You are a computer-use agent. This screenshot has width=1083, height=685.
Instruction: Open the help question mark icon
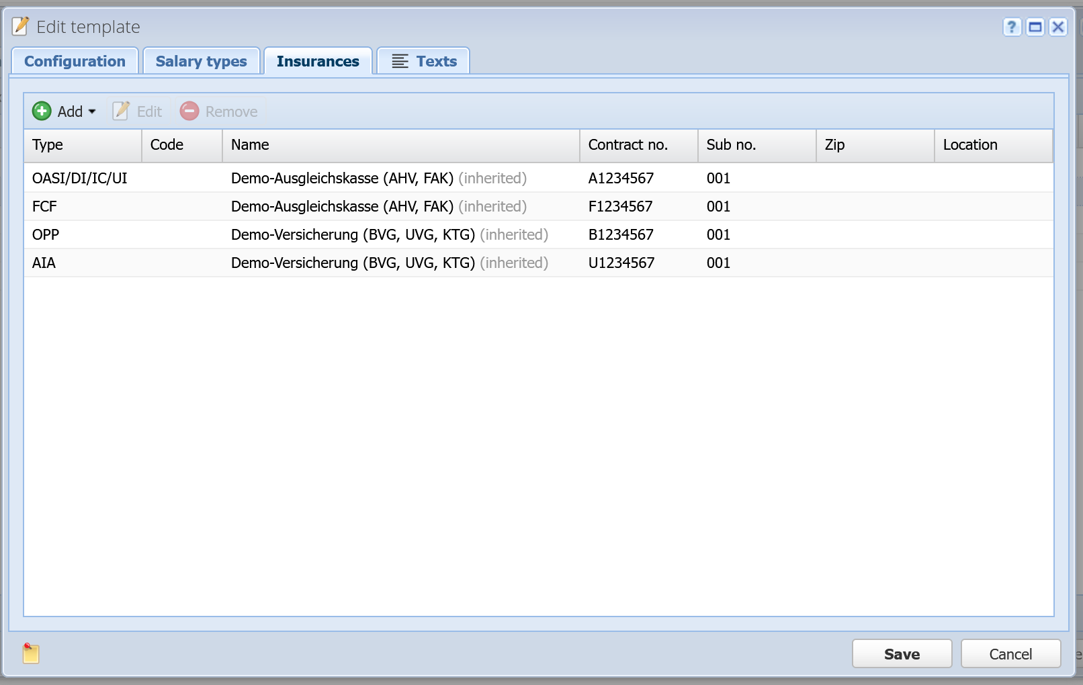[x=1012, y=27]
